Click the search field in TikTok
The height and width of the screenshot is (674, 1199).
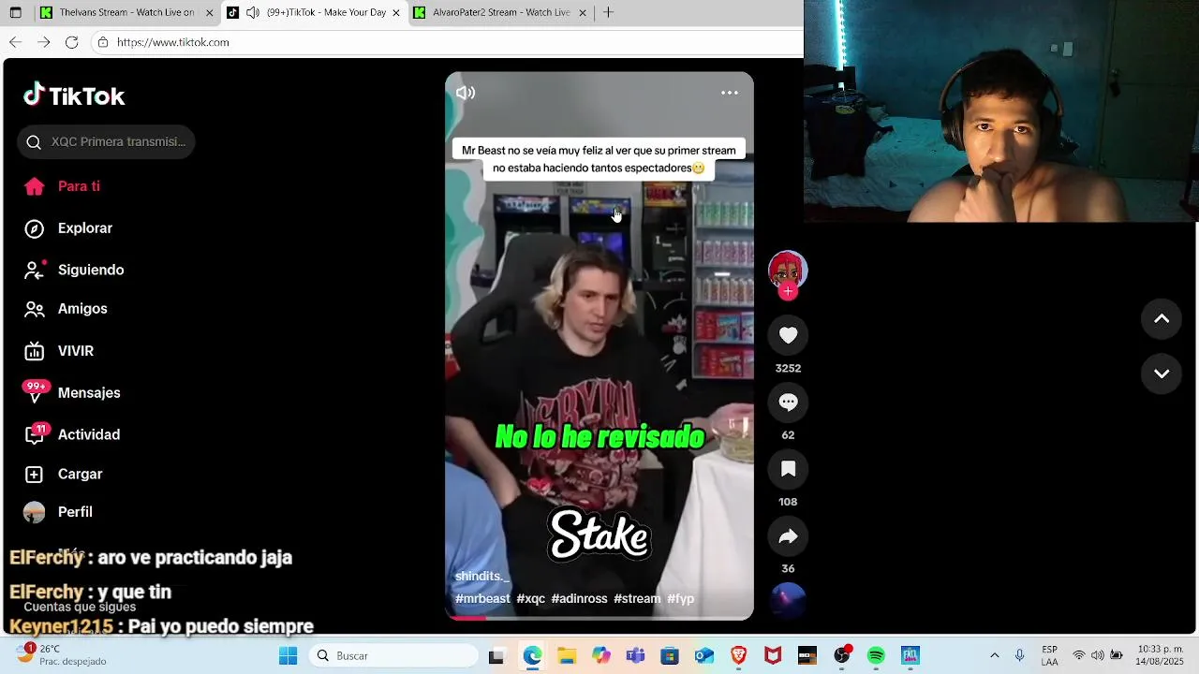coord(106,141)
